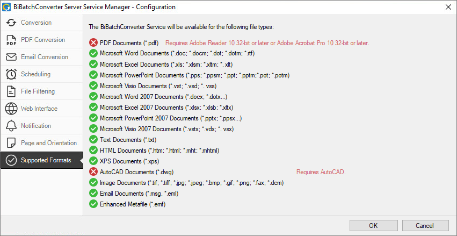Click the green check beside HTML Documents
Screen dimensions: 457x236
tap(93, 151)
